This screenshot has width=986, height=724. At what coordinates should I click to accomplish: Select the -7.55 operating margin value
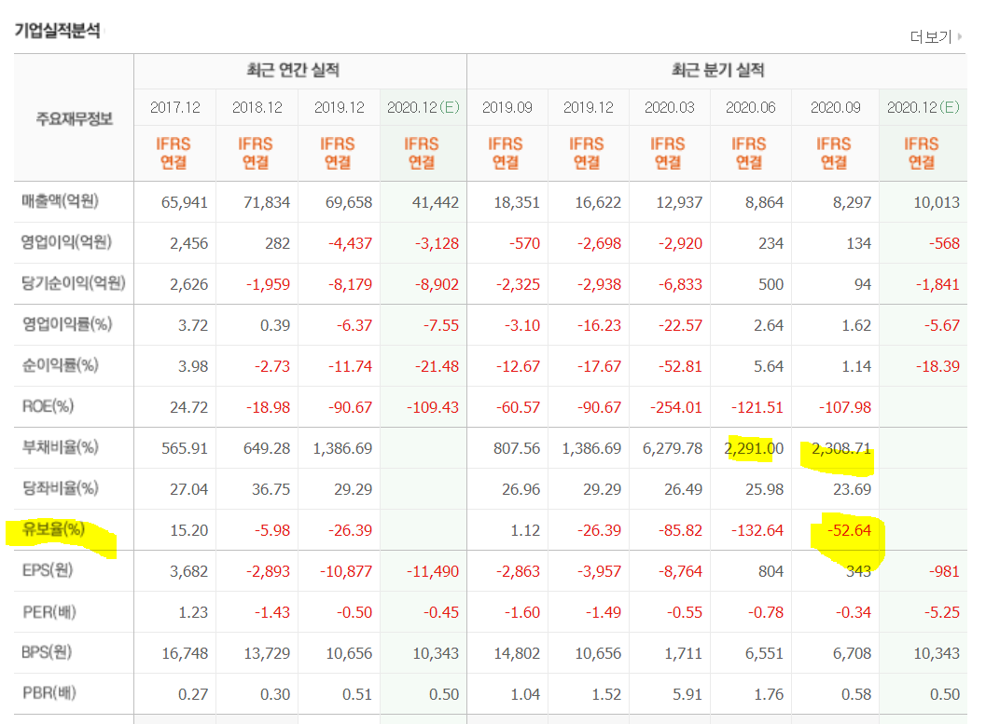441,325
